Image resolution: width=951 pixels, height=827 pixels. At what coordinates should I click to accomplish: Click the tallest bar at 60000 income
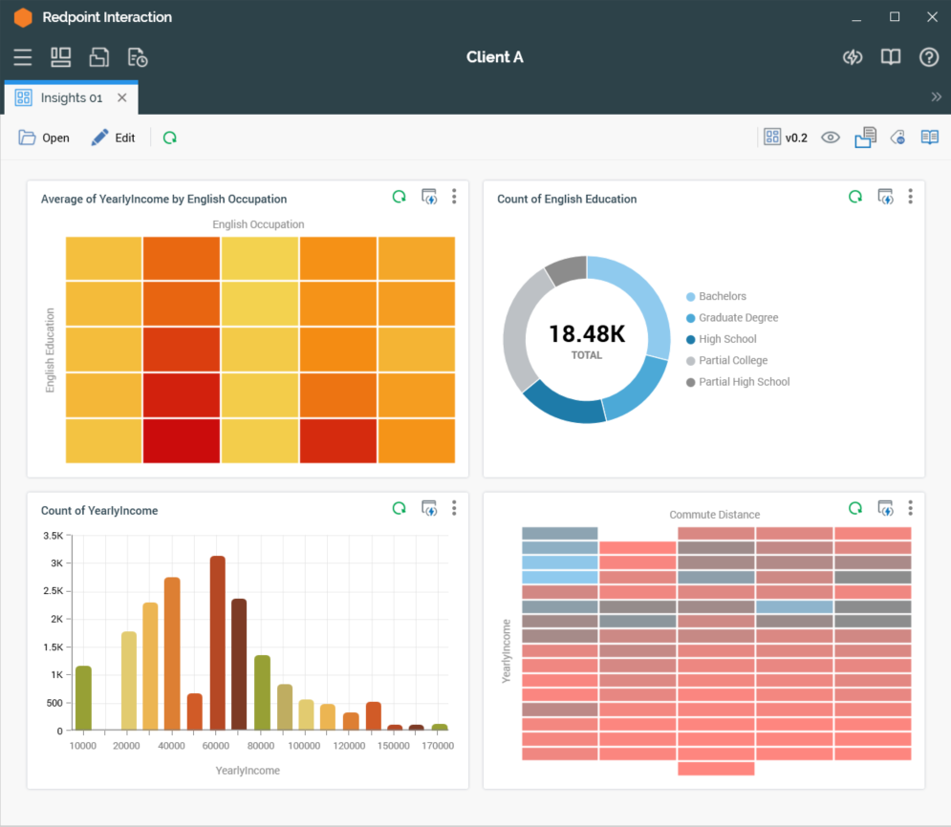[218, 643]
